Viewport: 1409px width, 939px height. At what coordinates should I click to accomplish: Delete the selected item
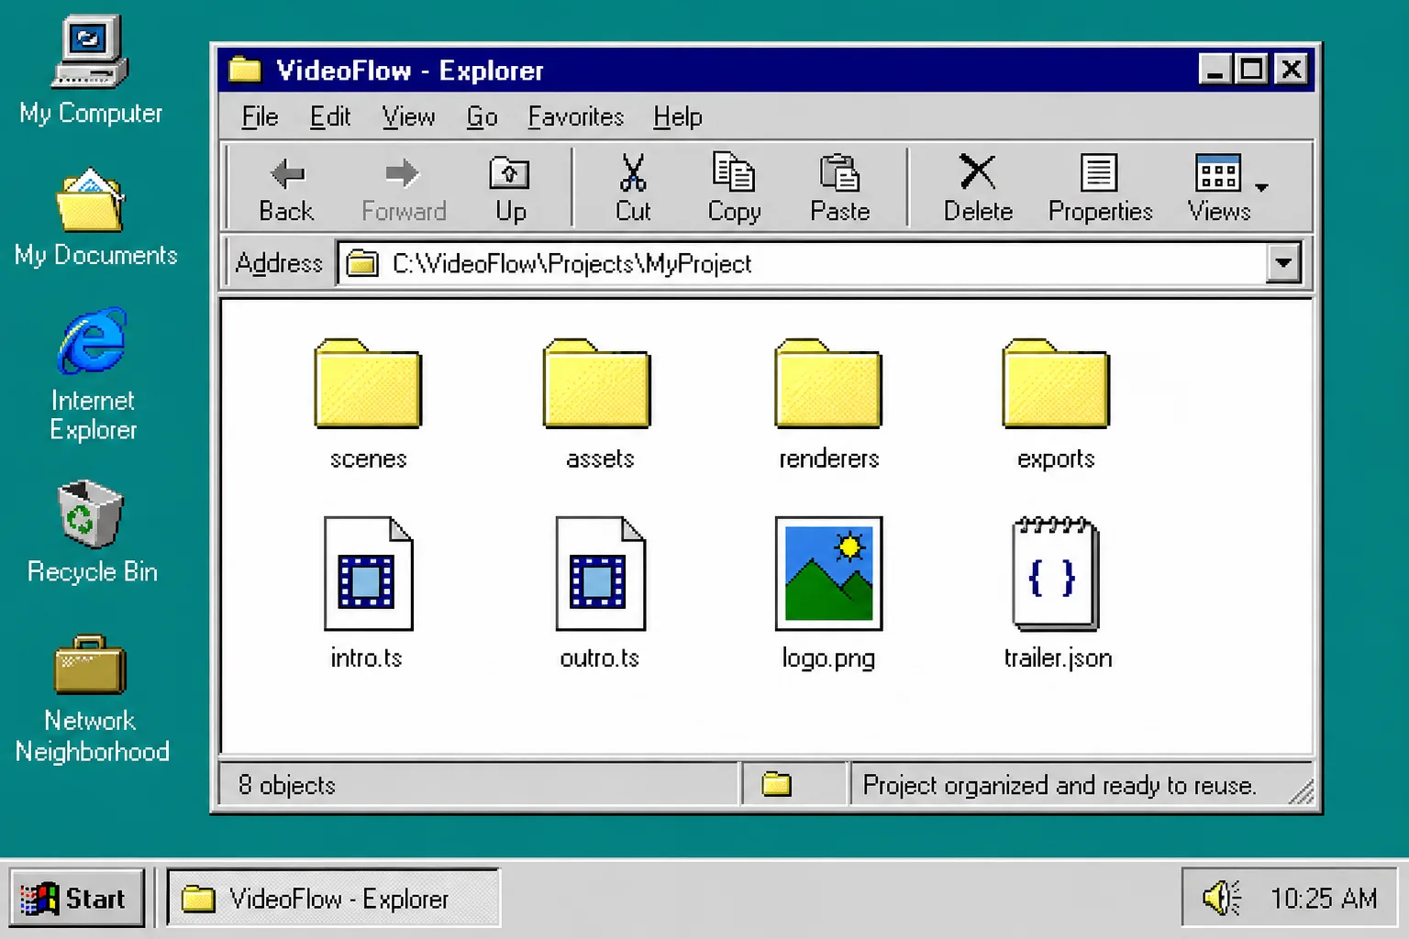tap(978, 189)
